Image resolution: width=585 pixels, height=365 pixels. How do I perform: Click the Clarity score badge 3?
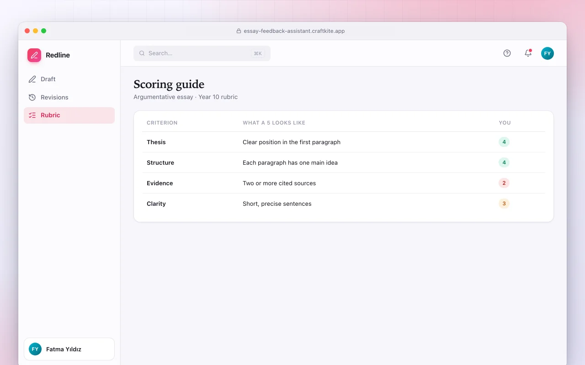504,203
